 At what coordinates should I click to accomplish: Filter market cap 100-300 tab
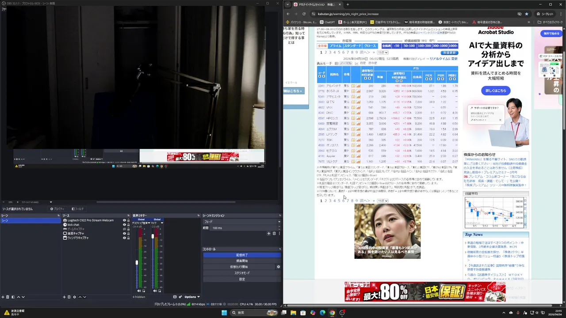[424, 46]
